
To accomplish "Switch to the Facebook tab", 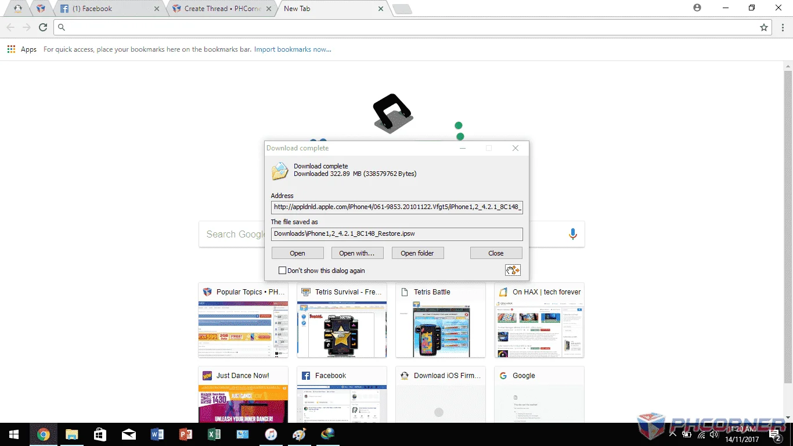I will tap(110, 9).
